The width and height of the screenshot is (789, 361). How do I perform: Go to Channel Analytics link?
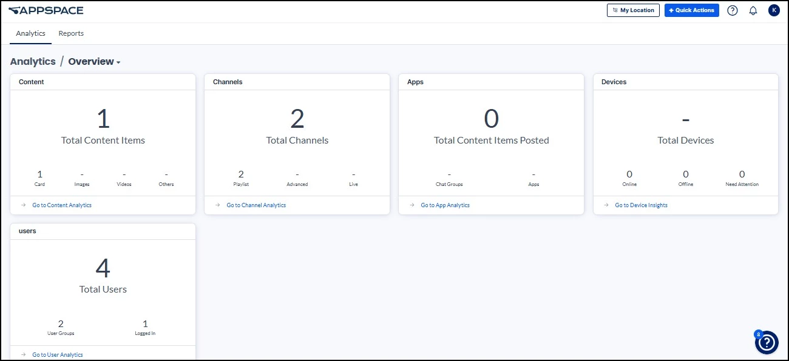[256, 205]
